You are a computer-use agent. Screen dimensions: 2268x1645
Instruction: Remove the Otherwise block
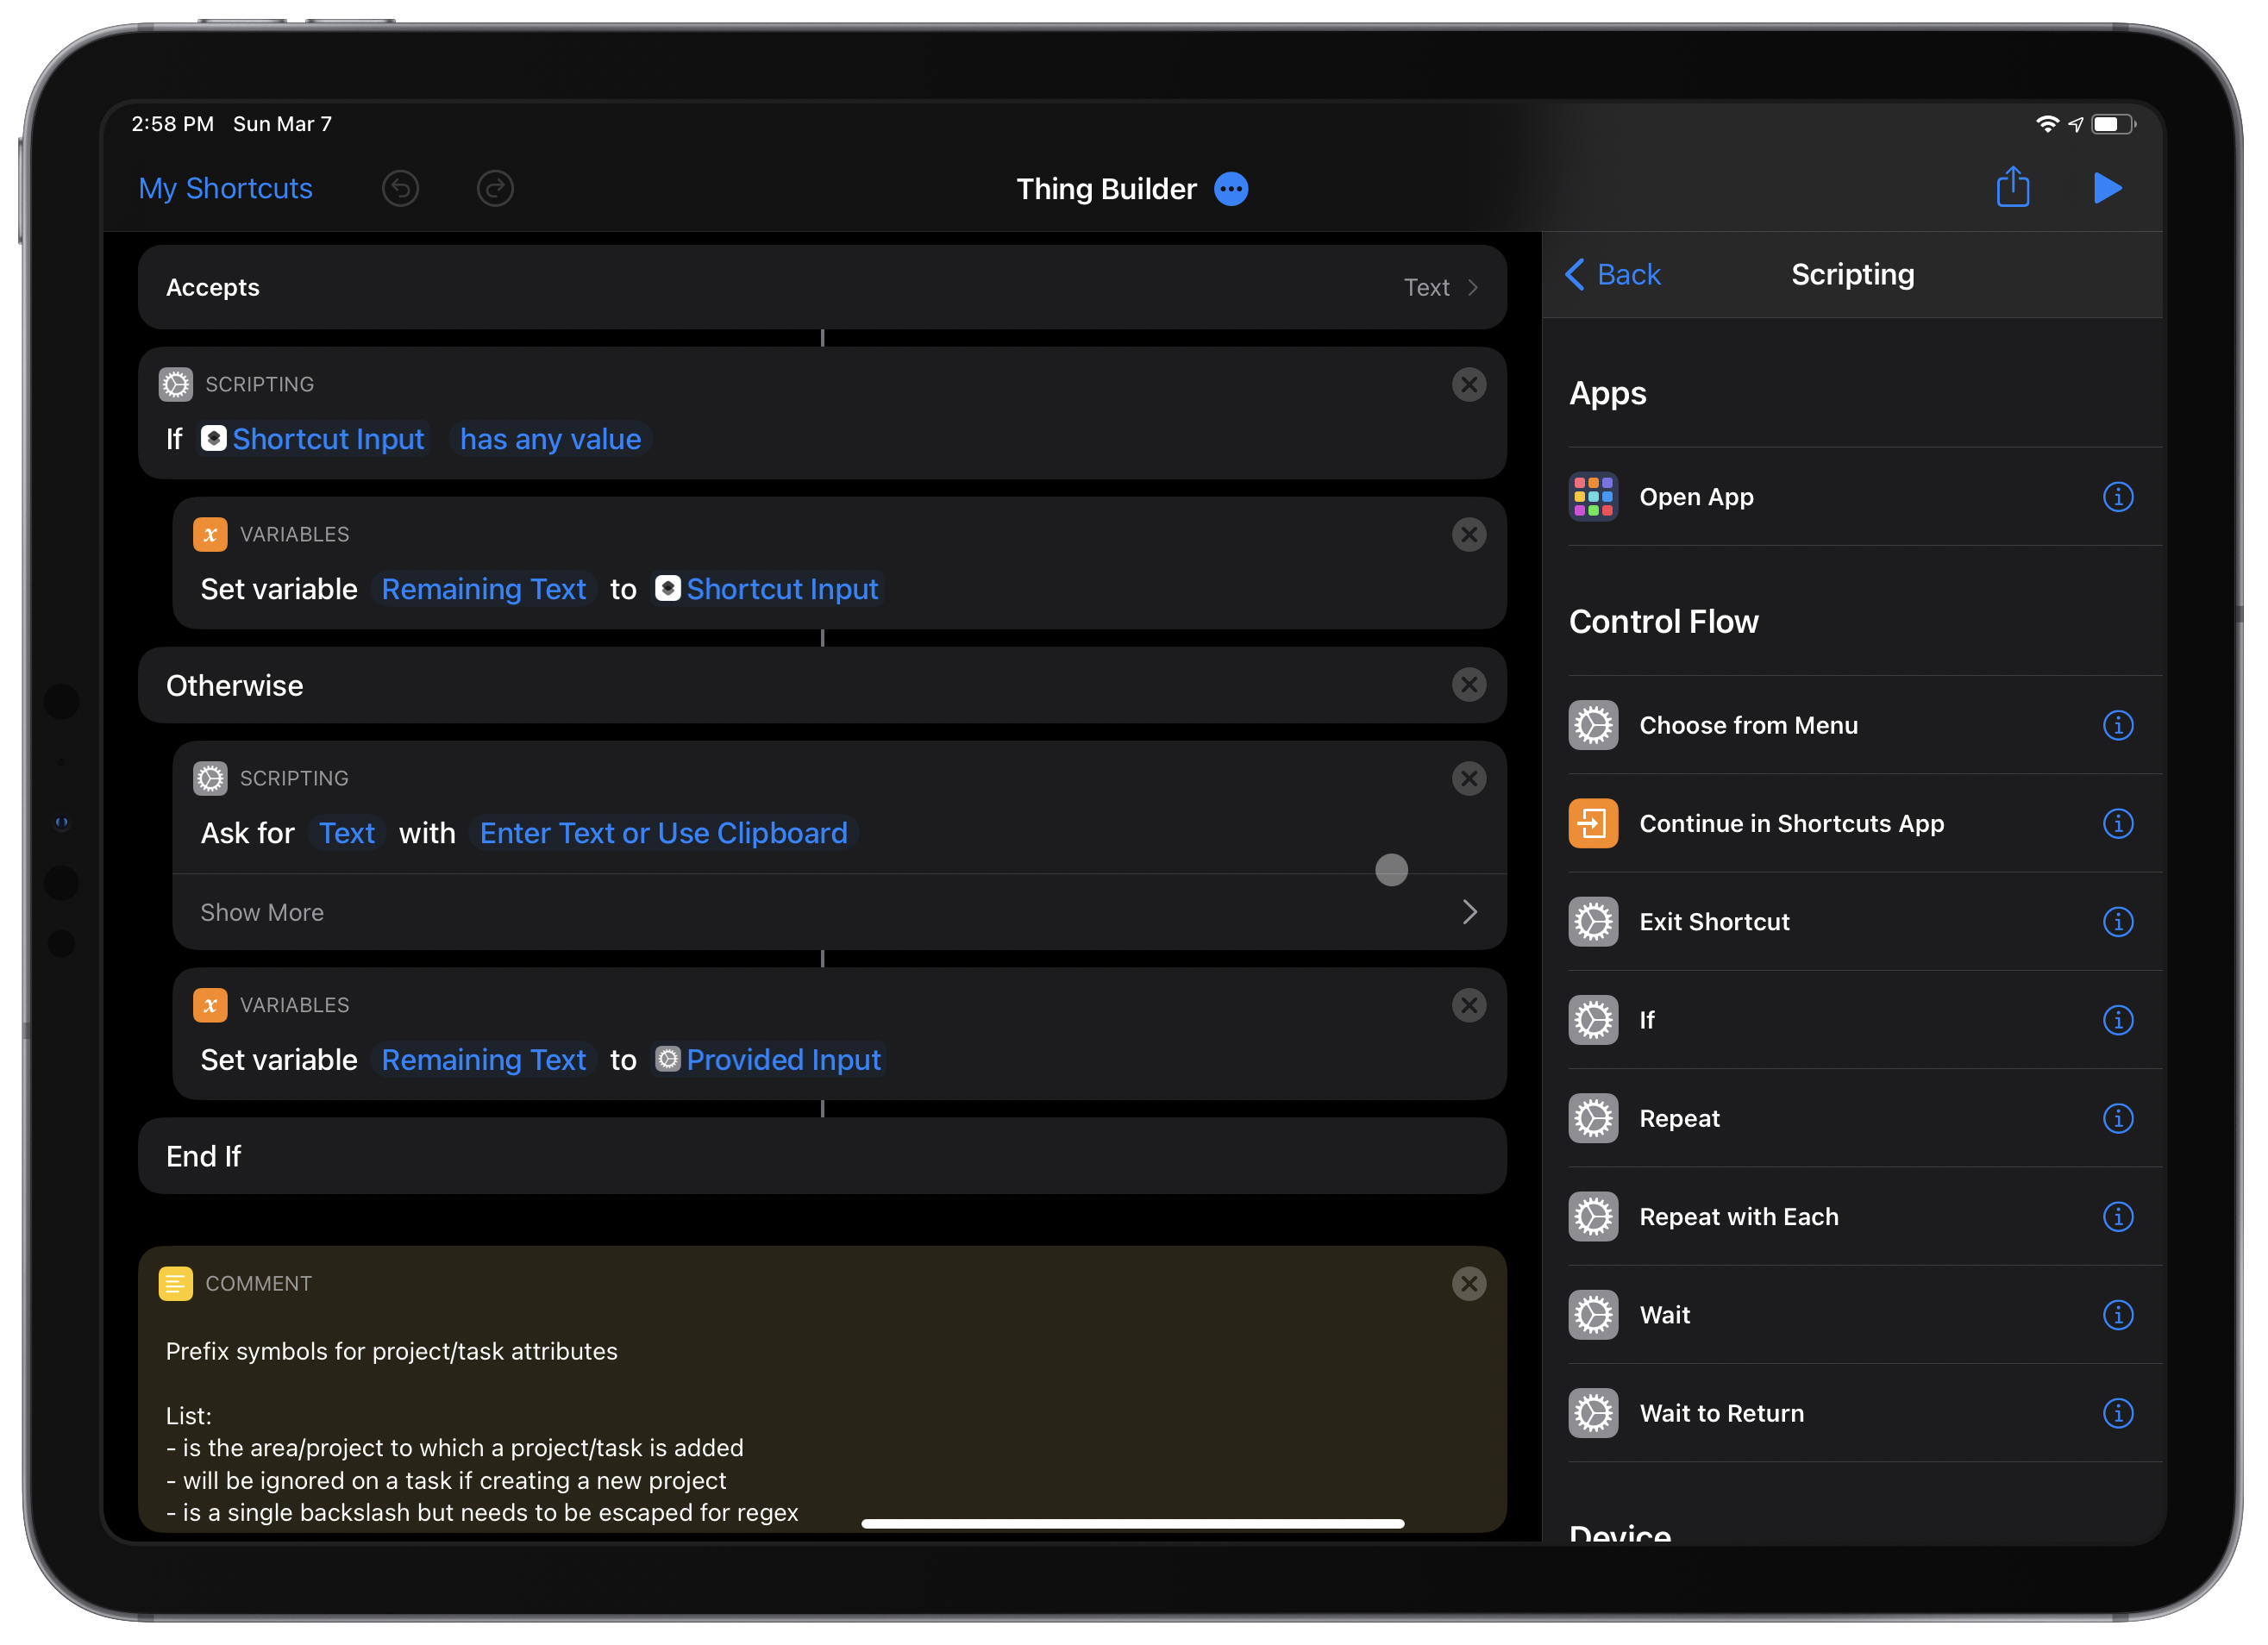(1469, 685)
